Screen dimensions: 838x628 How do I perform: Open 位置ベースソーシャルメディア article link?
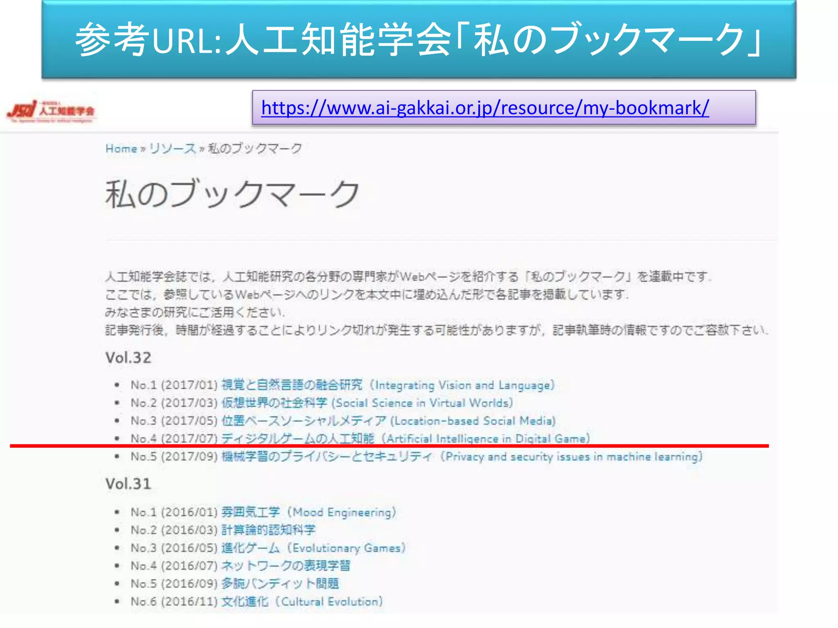tap(388, 421)
